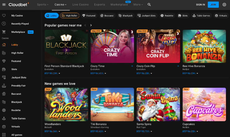Open Bee Hive Bonanza game thumbnail
The height and width of the screenshot is (137, 230).
point(204,46)
